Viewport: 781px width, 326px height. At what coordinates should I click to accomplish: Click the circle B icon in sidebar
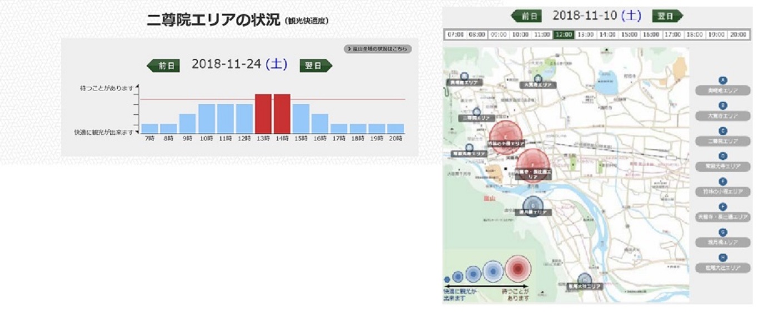click(x=723, y=105)
